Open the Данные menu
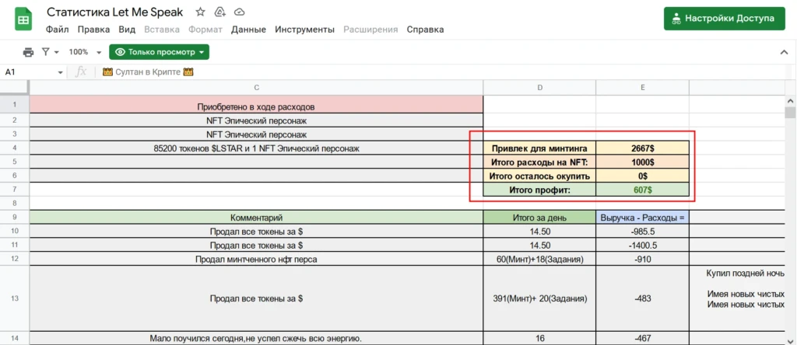The width and height of the screenshot is (797, 345). 248,30
